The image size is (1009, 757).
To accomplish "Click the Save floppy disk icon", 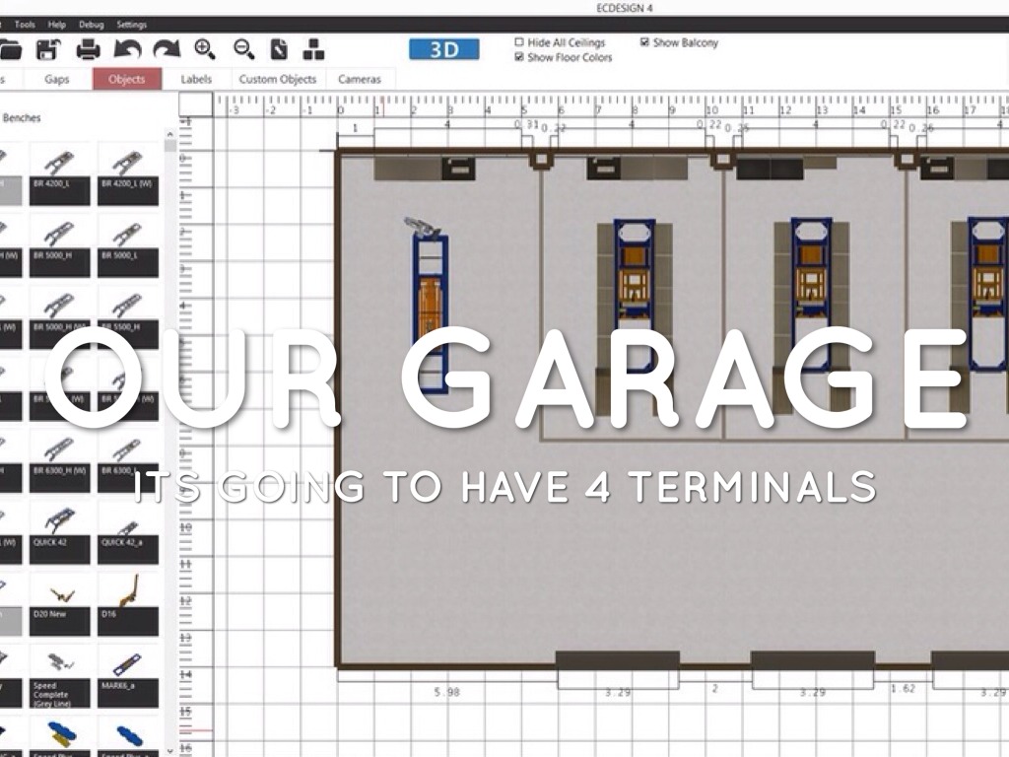I will pyautogui.click(x=50, y=48).
